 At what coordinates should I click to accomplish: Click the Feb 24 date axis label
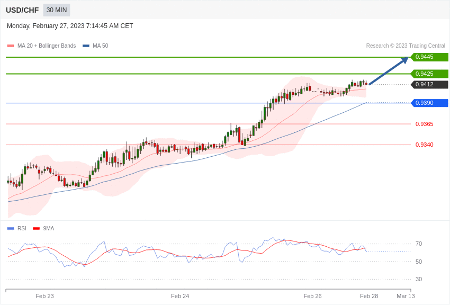point(180,296)
